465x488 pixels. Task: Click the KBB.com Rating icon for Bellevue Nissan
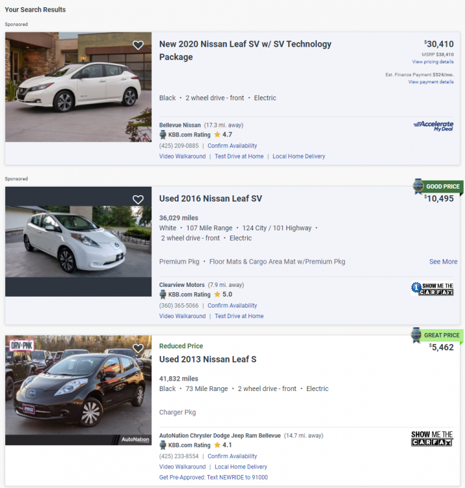pos(163,135)
